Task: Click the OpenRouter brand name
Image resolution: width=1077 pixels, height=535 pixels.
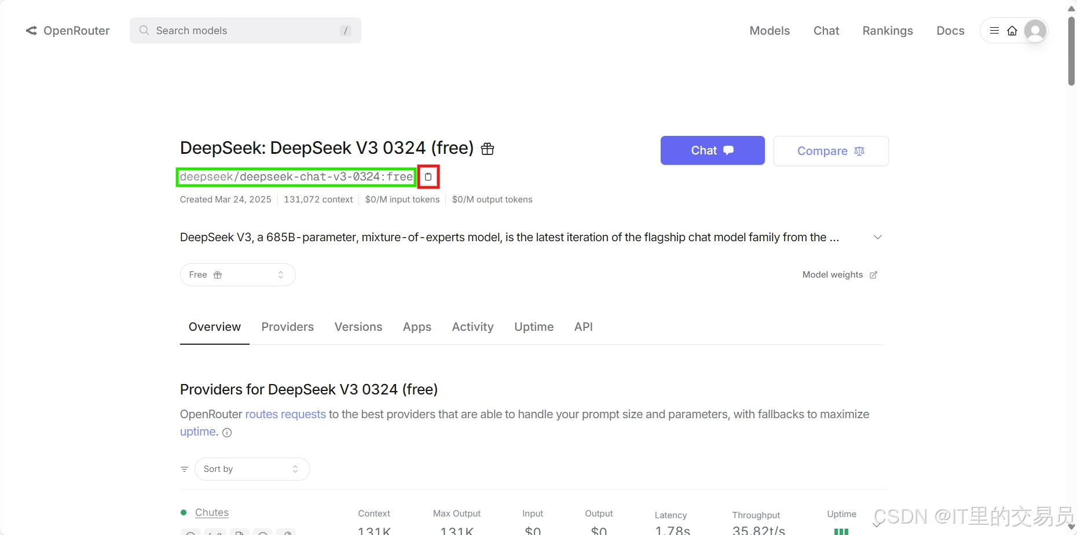Action: [x=76, y=31]
